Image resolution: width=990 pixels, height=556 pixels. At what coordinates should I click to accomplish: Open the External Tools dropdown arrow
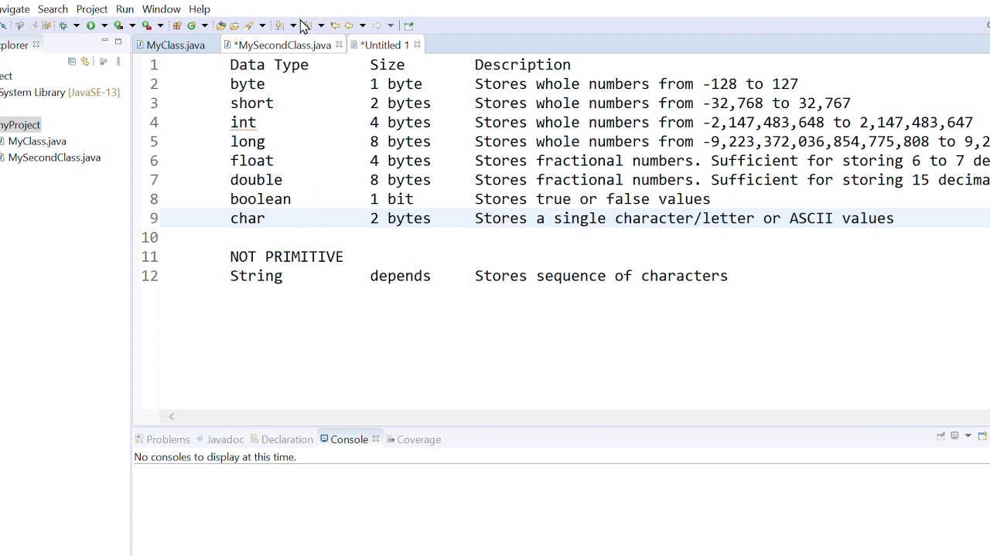click(x=160, y=25)
